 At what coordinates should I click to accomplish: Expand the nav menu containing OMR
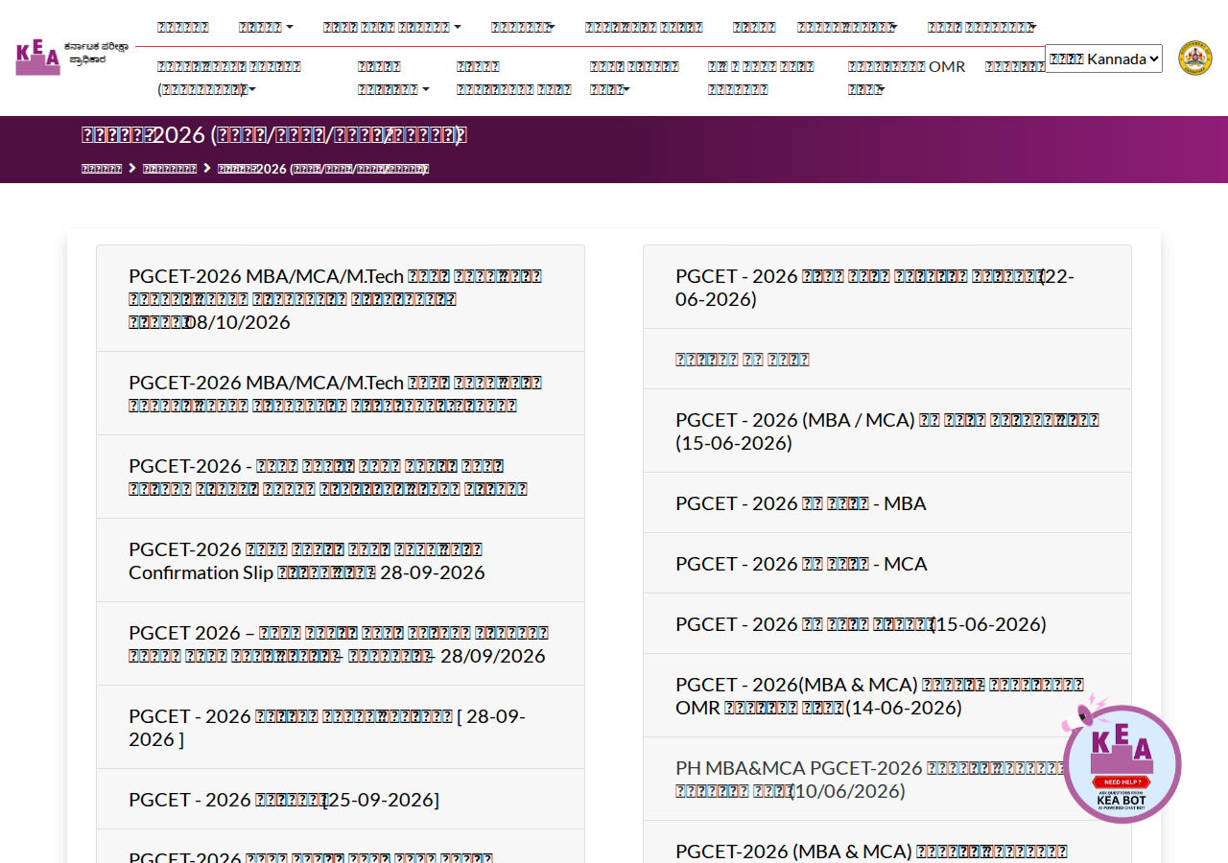907,78
